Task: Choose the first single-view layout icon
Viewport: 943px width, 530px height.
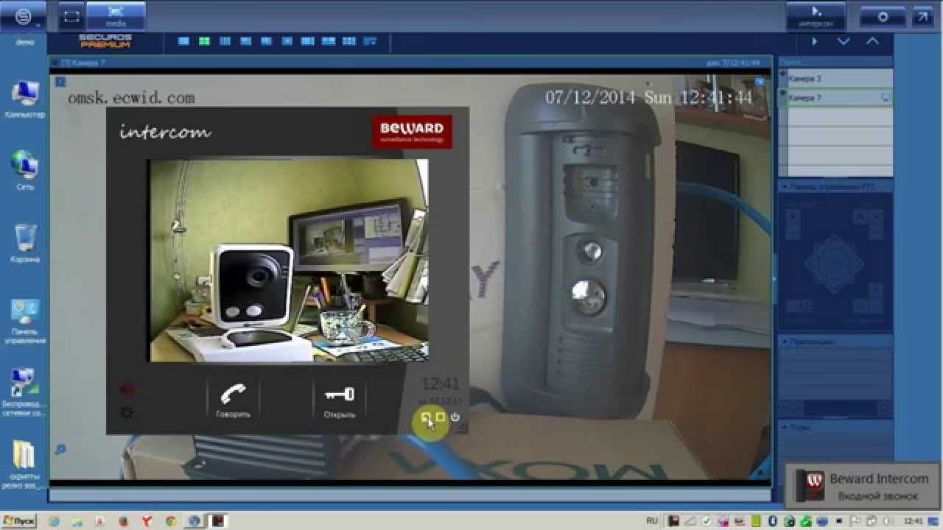Action: 184,41
